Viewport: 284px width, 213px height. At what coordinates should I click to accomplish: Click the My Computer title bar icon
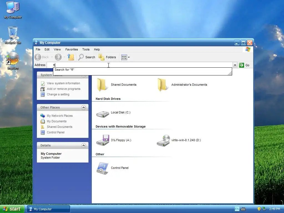pyautogui.click(x=36, y=42)
